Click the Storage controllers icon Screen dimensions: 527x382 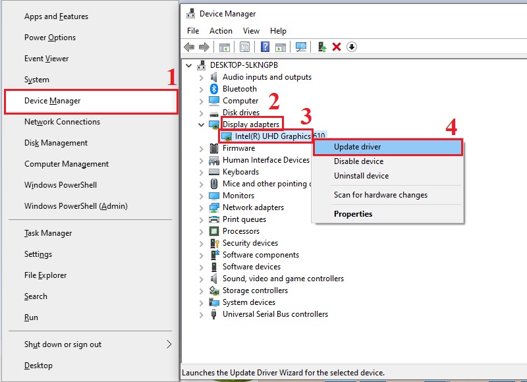click(x=214, y=290)
